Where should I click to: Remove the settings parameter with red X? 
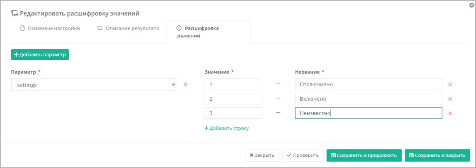[185, 84]
